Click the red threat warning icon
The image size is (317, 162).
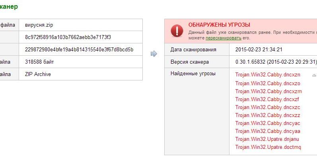point(177,31)
